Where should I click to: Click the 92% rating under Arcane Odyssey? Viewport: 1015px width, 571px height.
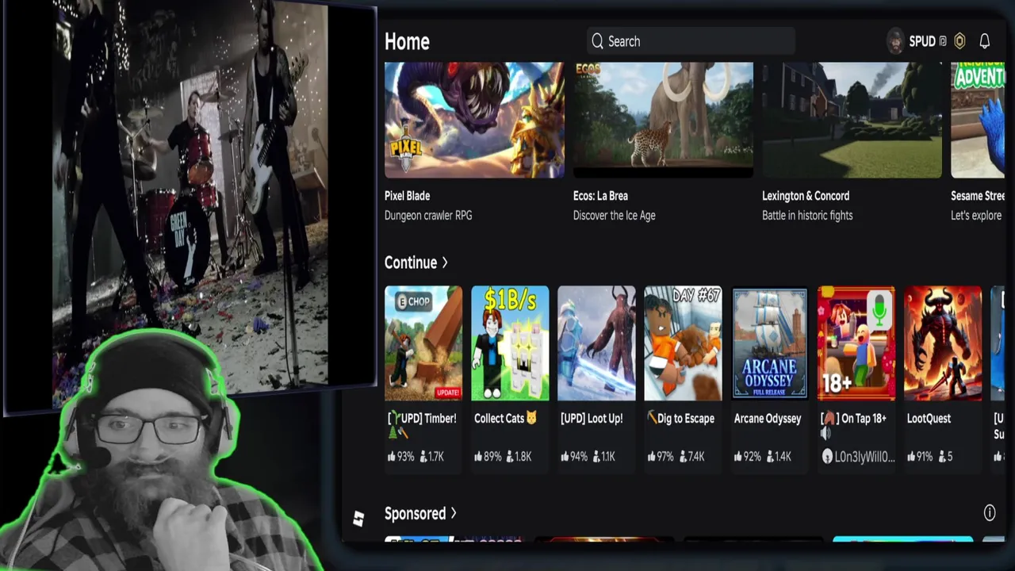753,457
